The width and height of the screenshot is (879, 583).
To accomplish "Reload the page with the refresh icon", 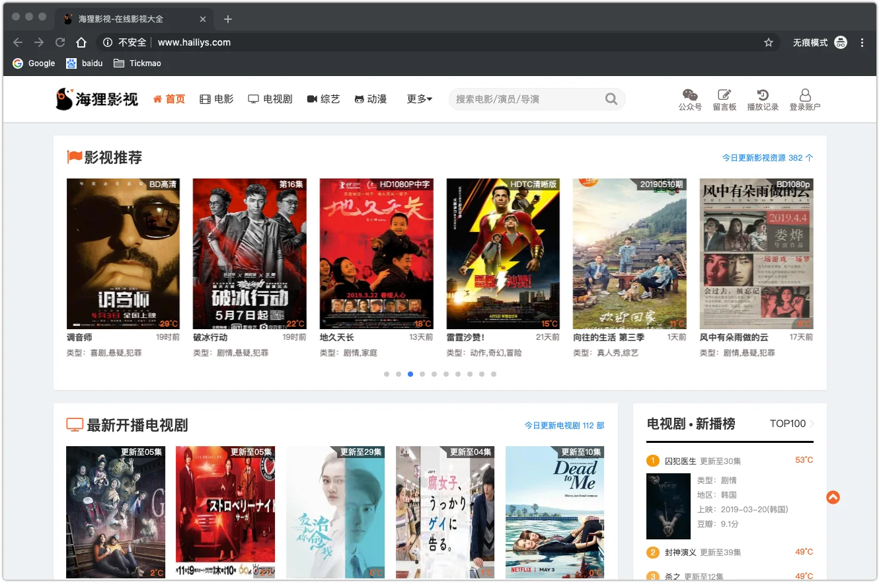I will [x=60, y=42].
